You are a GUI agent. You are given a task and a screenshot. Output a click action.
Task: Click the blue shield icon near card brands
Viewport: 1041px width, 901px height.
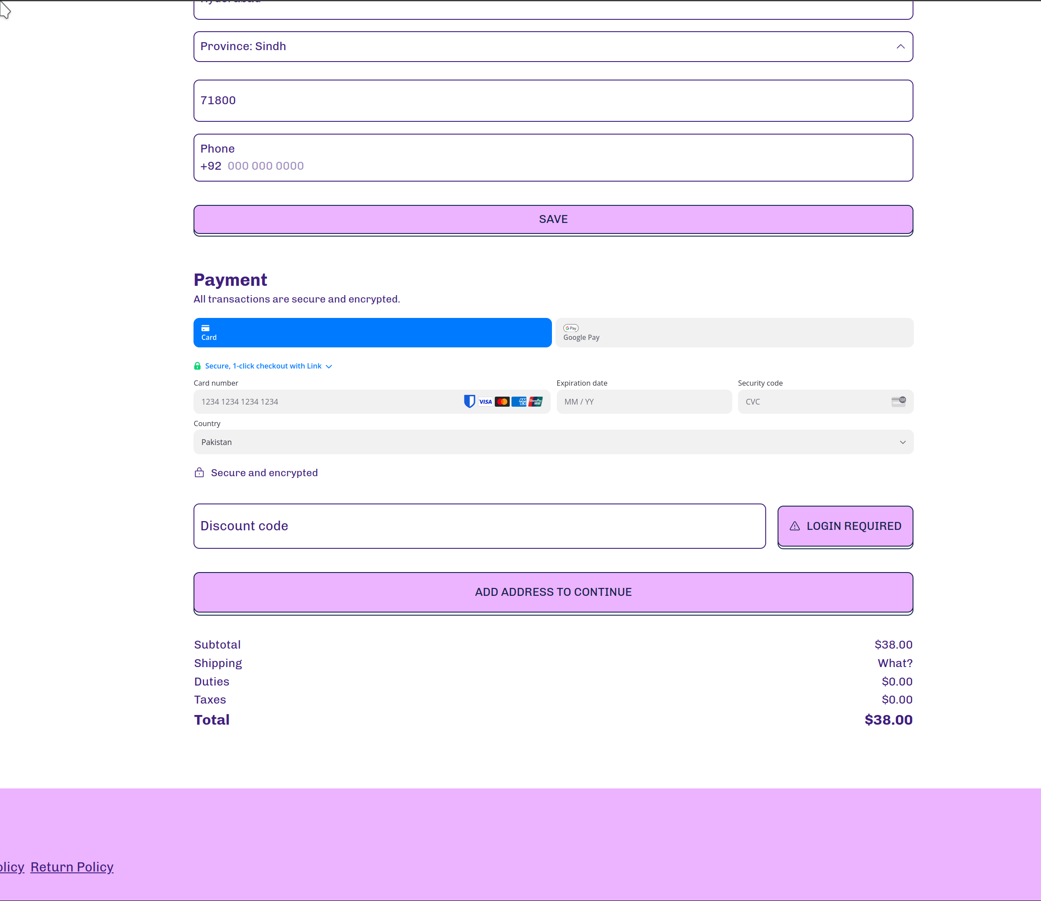click(469, 401)
